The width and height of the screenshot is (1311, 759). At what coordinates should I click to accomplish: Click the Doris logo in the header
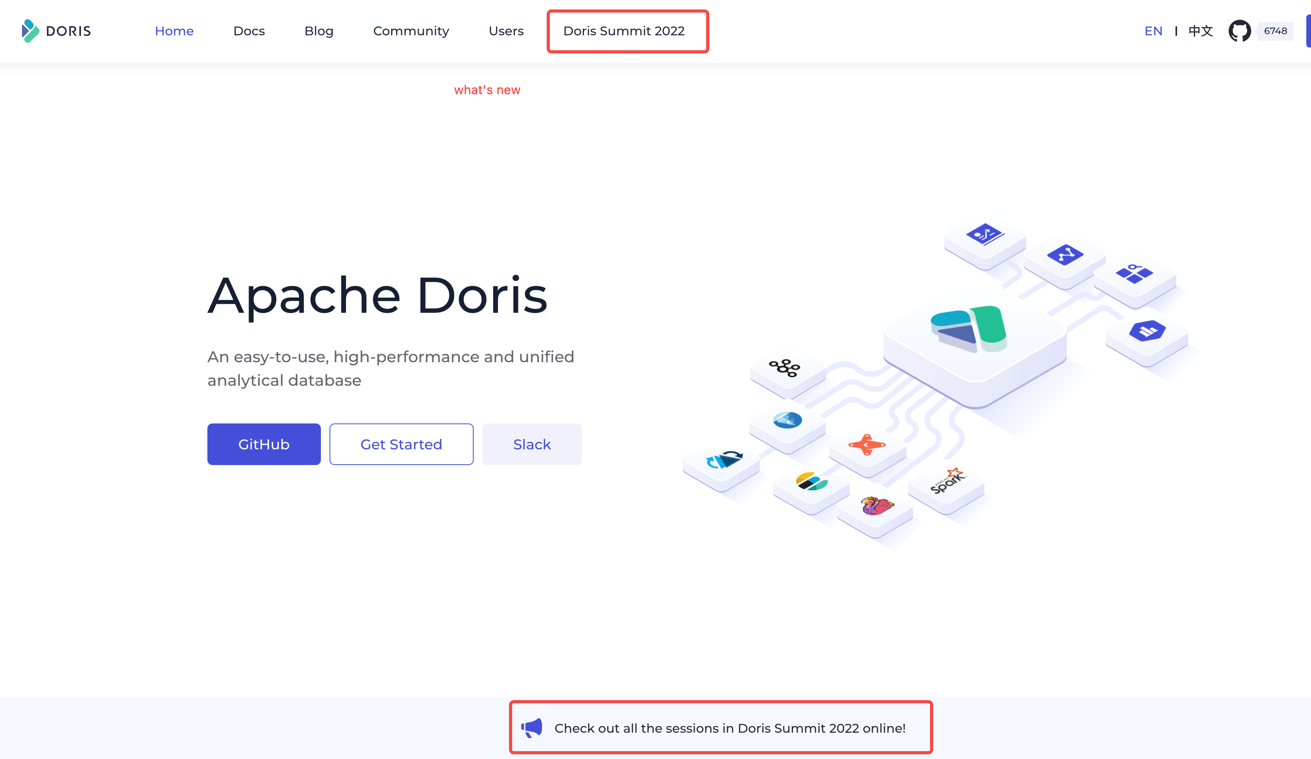tap(56, 31)
